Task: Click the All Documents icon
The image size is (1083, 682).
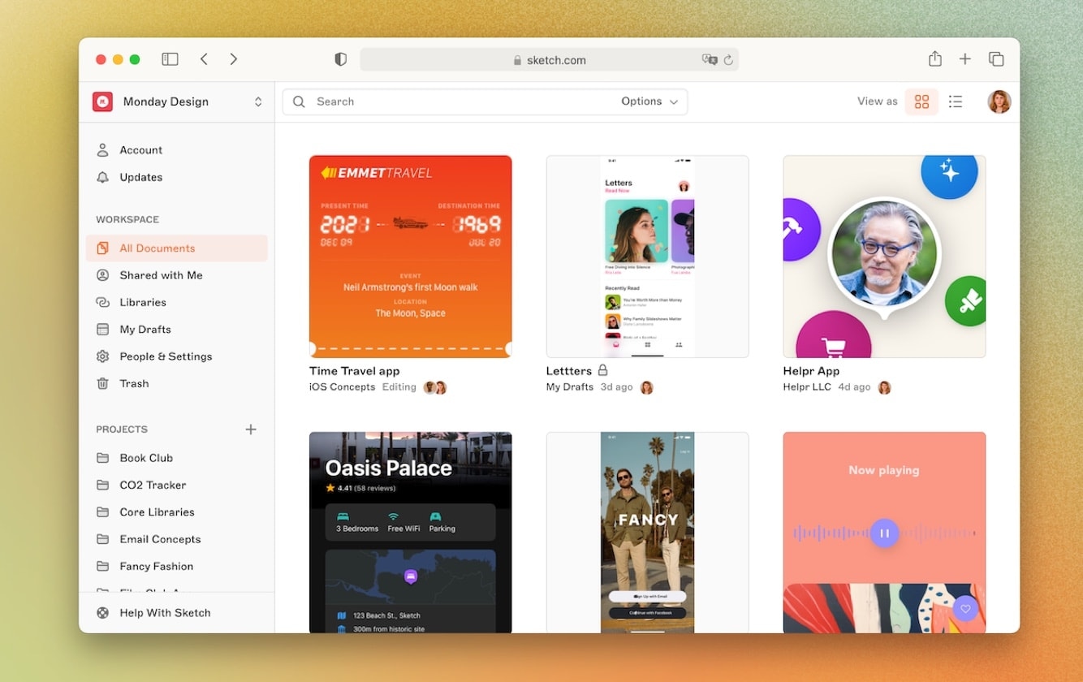Action: point(102,248)
